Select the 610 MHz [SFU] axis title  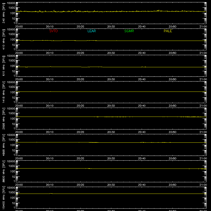(x=4, y=66)
